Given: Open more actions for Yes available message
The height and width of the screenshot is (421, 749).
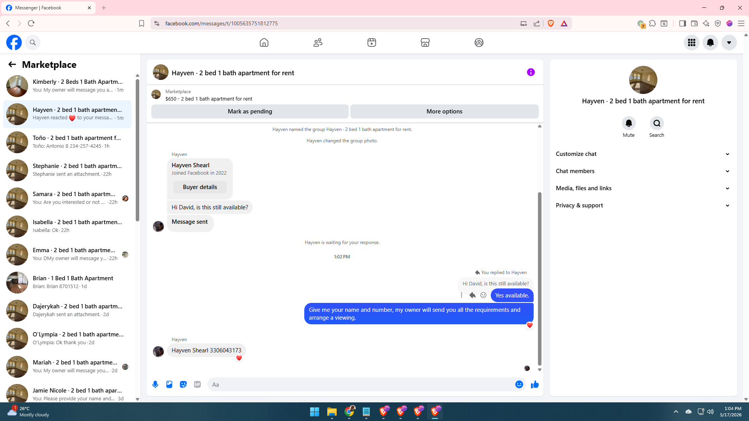Looking at the screenshot, I should 461,295.
